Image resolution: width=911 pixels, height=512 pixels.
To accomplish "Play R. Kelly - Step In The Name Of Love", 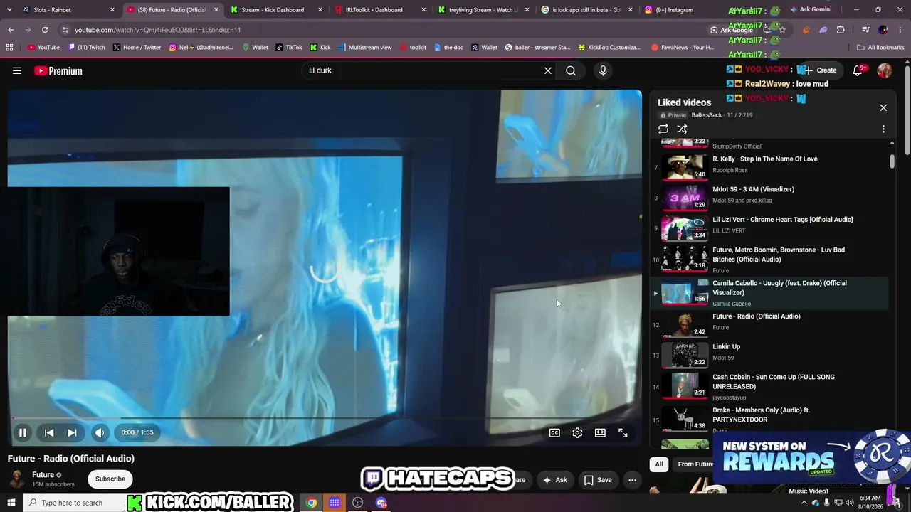I will [x=770, y=167].
